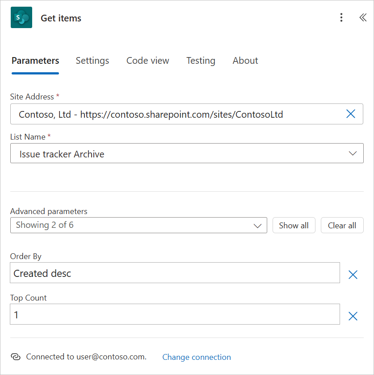The image size is (374, 375).
Task: Click the connection link icon
Action: click(15, 357)
